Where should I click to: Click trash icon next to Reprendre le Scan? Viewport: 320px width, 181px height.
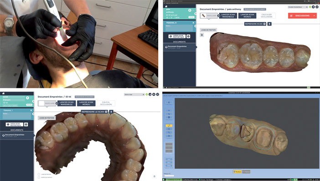click(111, 112)
